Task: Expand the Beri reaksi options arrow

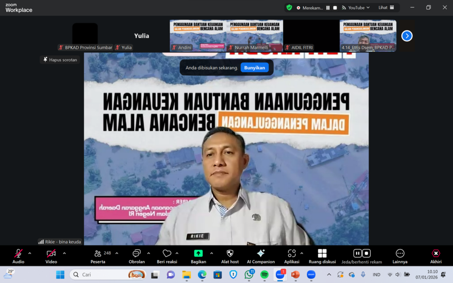Action: click(177, 253)
